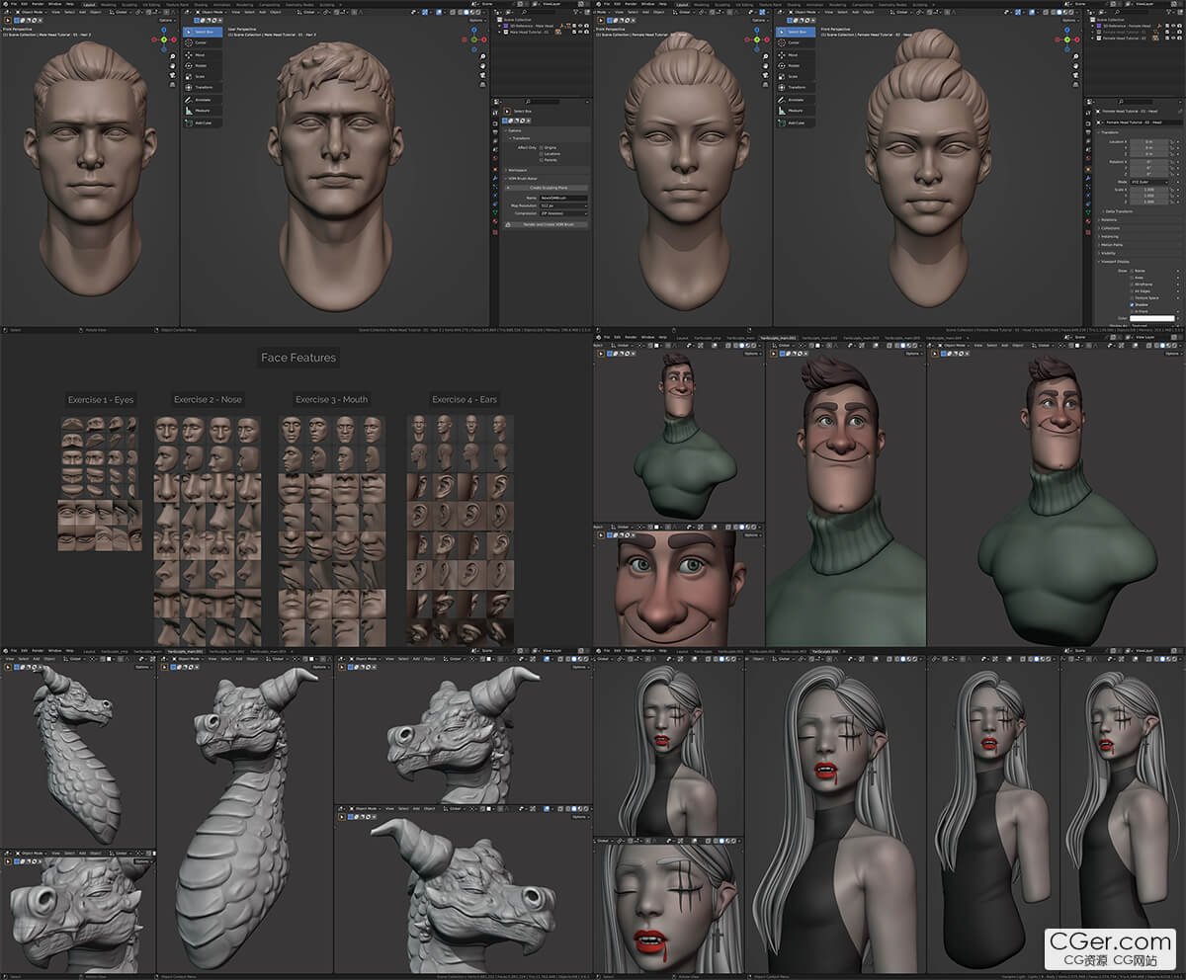Enable the Wireframe checkbox in Viewport Display

(1133, 285)
